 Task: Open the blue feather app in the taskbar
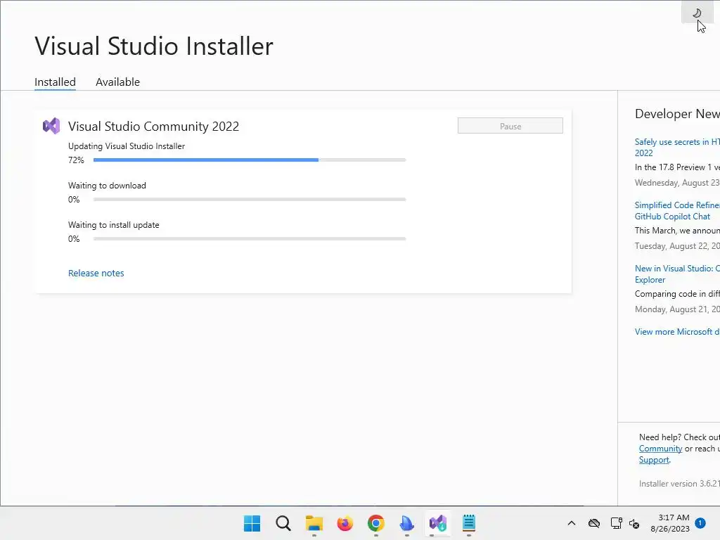point(407,523)
